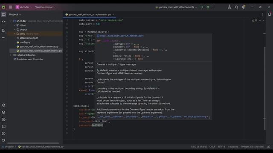Open Code With Me account icon
This screenshot has height=153, width=273.
click(229, 7)
